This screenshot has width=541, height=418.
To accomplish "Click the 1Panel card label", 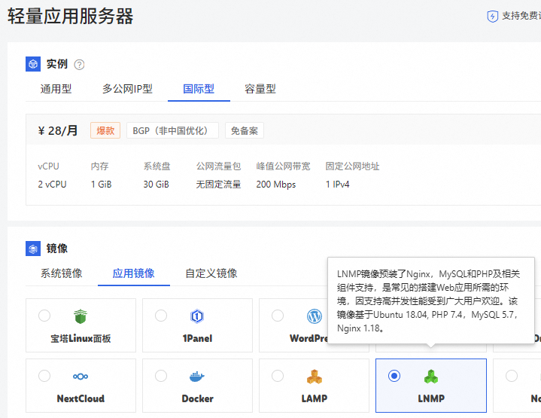I will click(x=197, y=339).
